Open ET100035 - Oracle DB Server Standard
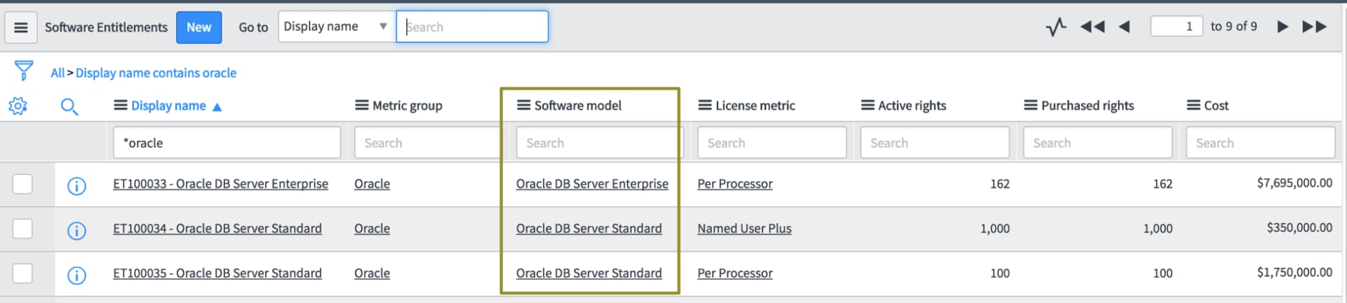 [217, 274]
